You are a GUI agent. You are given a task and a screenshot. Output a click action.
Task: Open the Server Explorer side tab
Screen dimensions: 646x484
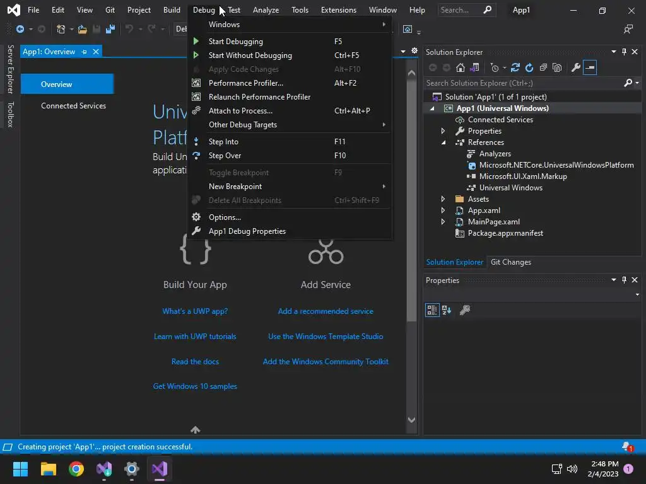click(x=11, y=69)
